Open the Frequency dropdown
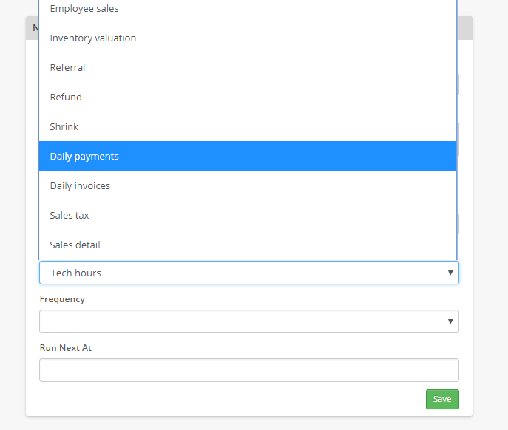Image resolution: width=508 pixels, height=430 pixels. [x=237, y=321]
